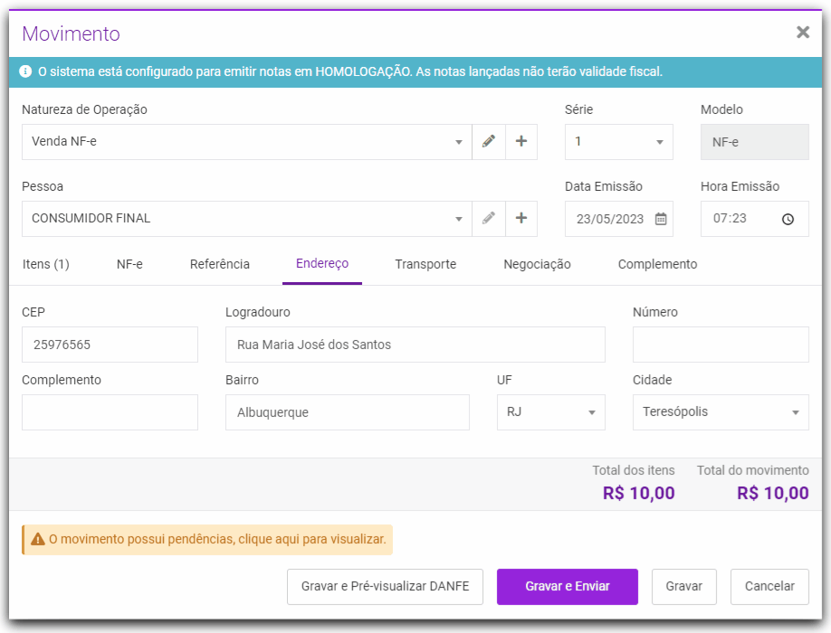Open the Cidade dropdown
The height and width of the screenshot is (633, 831).
point(796,412)
